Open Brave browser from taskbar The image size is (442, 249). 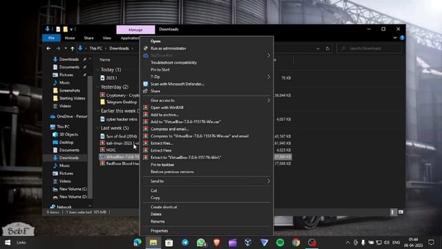tap(216, 243)
